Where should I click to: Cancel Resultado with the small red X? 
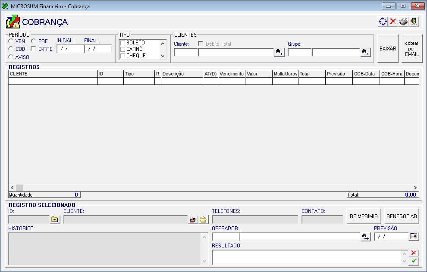414,253
